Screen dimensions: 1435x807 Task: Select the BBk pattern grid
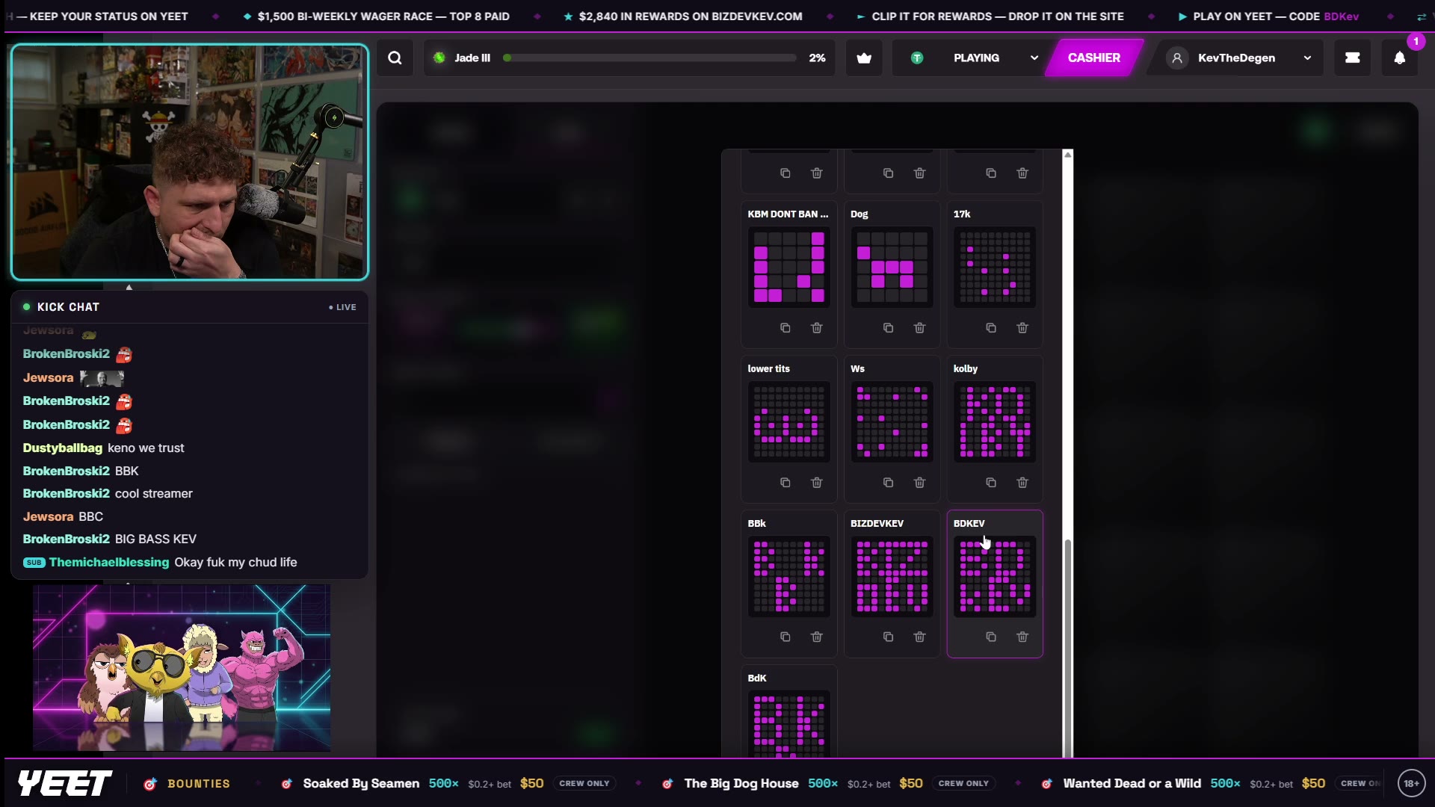click(x=789, y=577)
